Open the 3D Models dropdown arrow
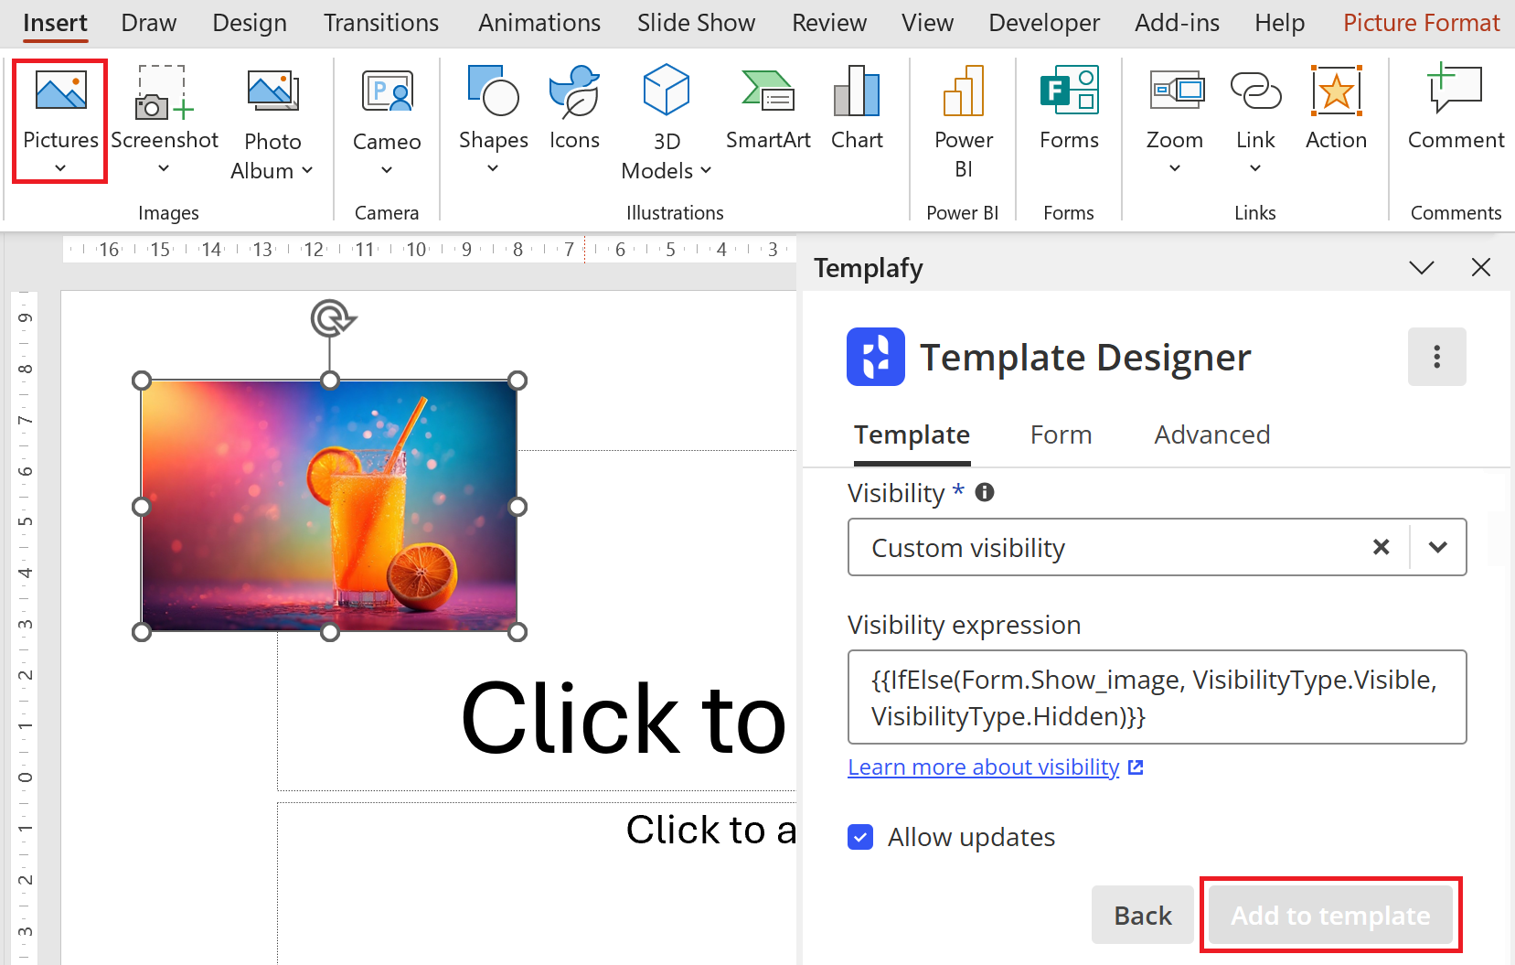The height and width of the screenshot is (965, 1515). tap(704, 170)
